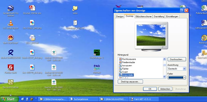Switch to the Designs tab
The width and height of the screenshot is (207, 102).
click(x=120, y=16)
